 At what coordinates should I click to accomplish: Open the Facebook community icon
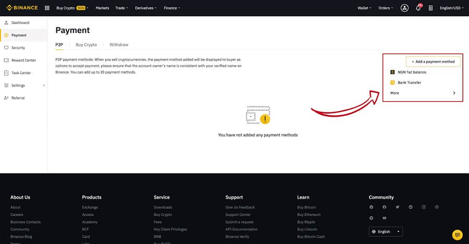[385, 207]
